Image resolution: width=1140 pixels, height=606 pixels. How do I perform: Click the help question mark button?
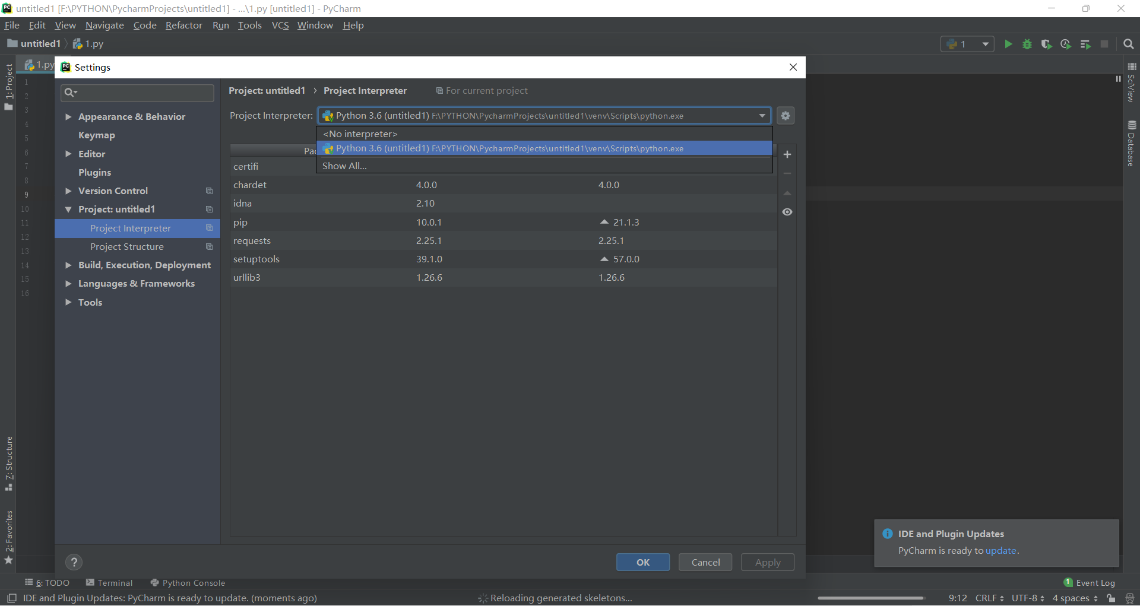click(x=74, y=562)
